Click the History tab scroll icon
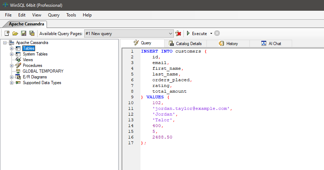The height and width of the screenshot is (170, 324). (x=221, y=43)
